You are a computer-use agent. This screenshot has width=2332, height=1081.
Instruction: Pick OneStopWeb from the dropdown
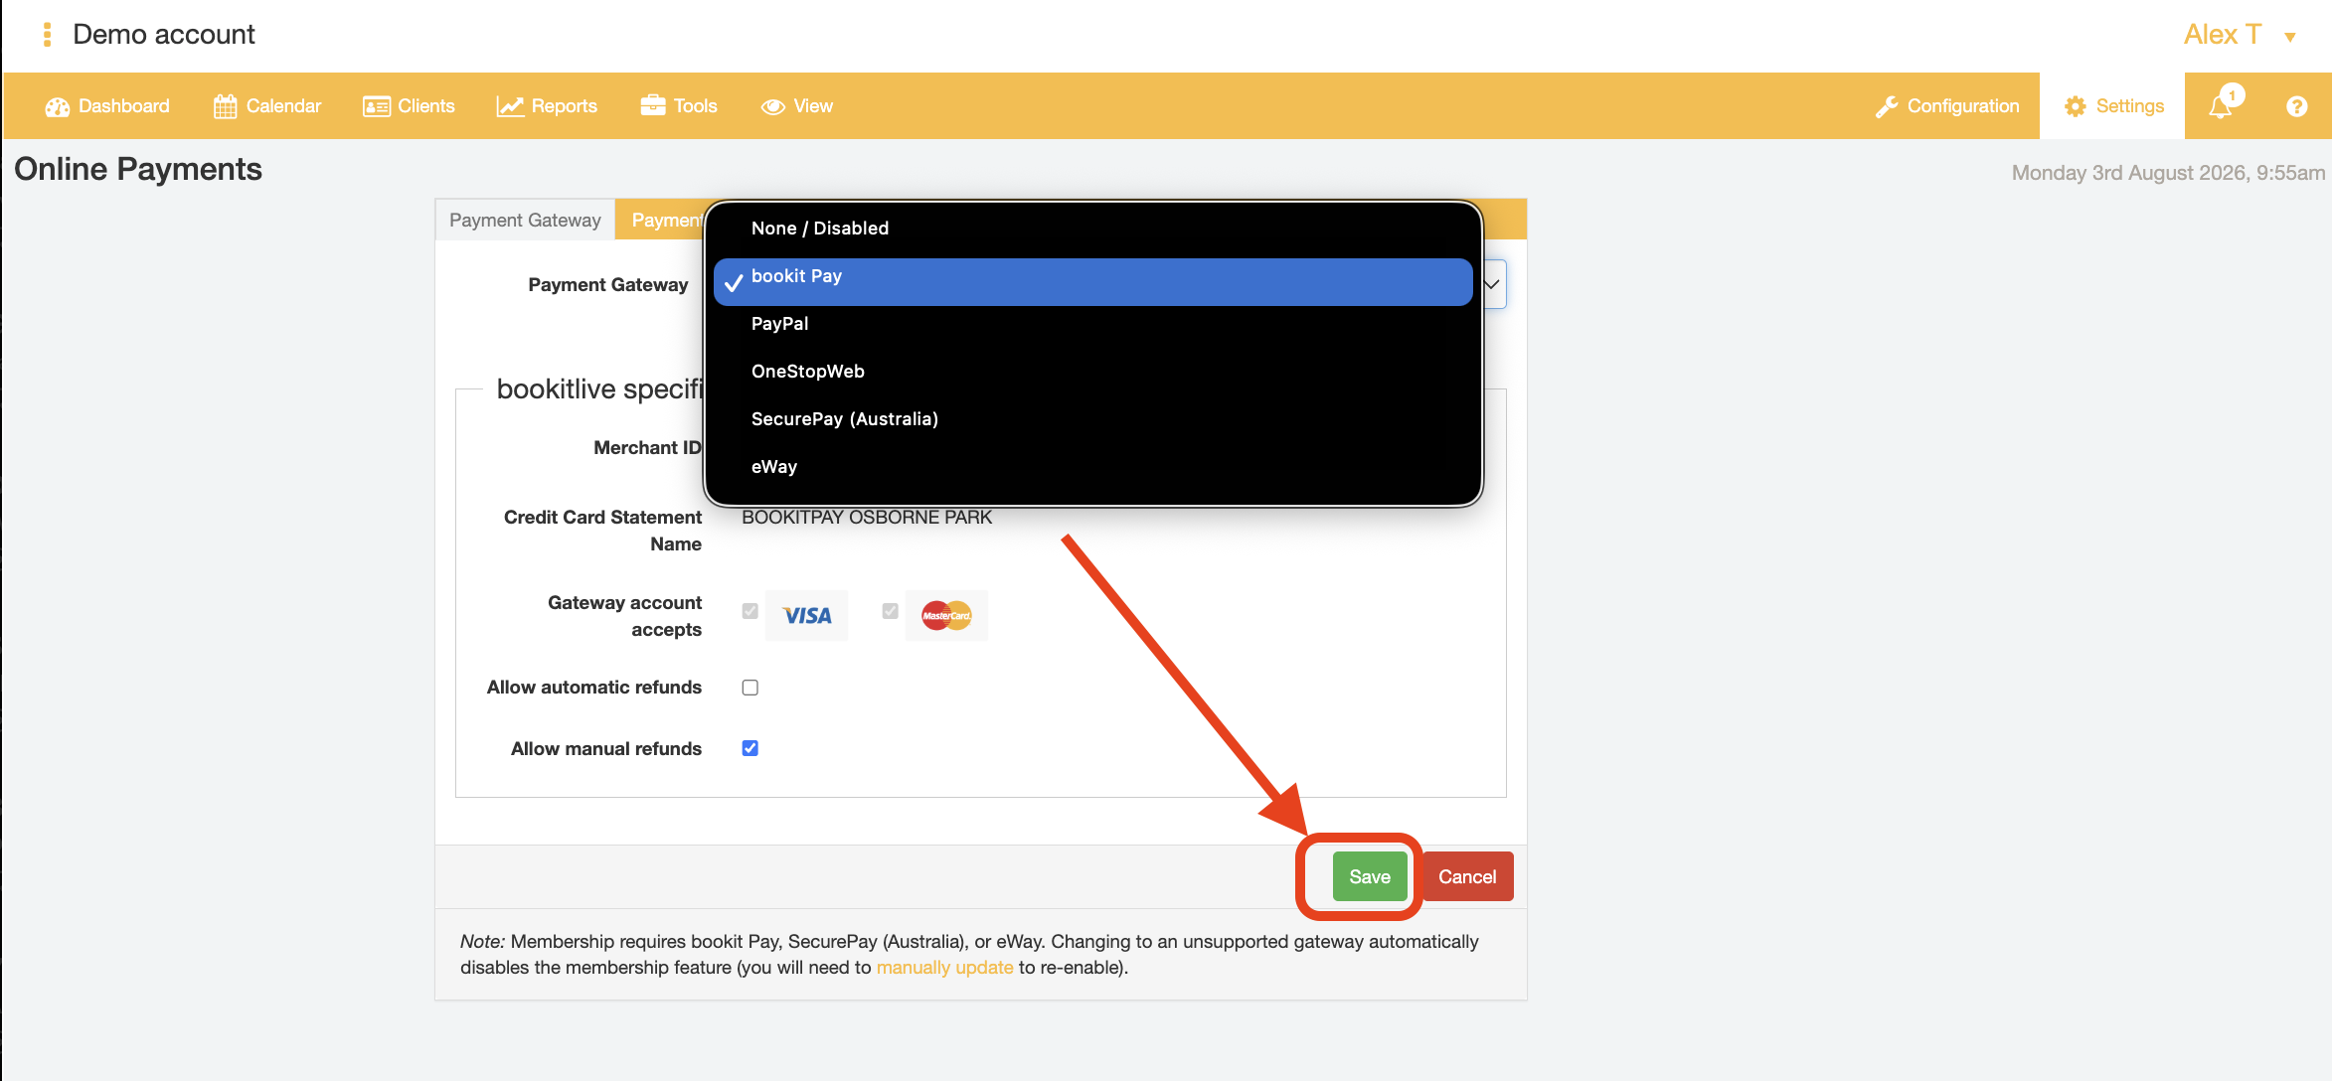click(1093, 372)
